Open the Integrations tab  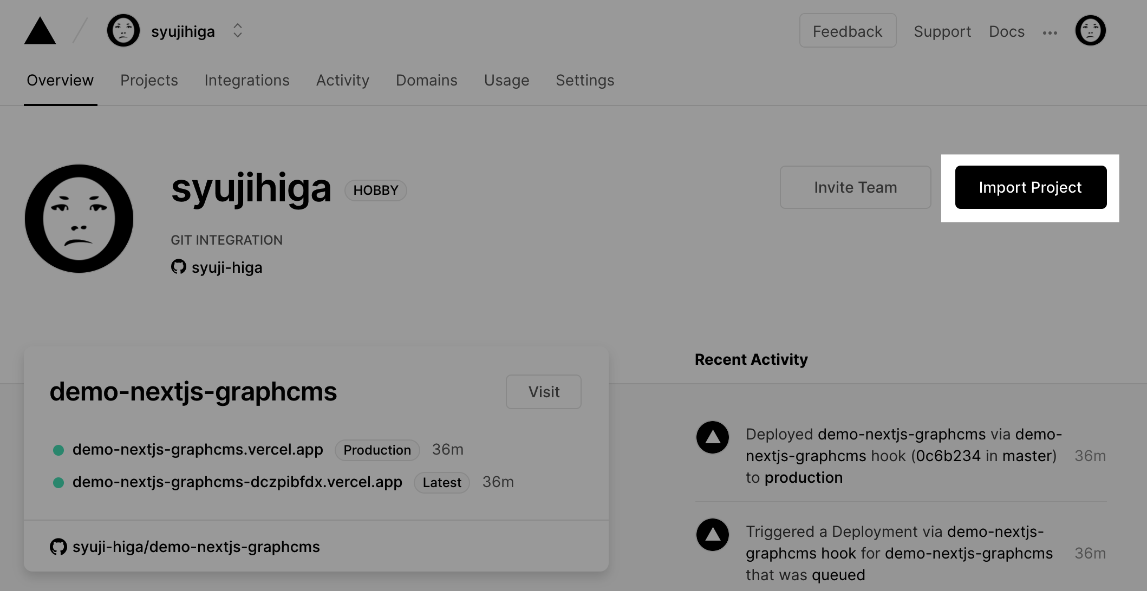pyautogui.click(x=247, y=80)
